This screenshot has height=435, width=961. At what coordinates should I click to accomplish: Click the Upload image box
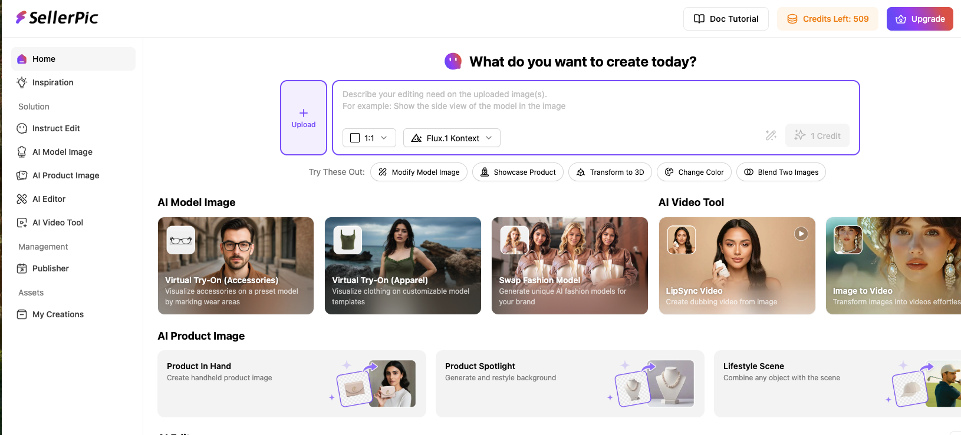[x=304, y=118]
